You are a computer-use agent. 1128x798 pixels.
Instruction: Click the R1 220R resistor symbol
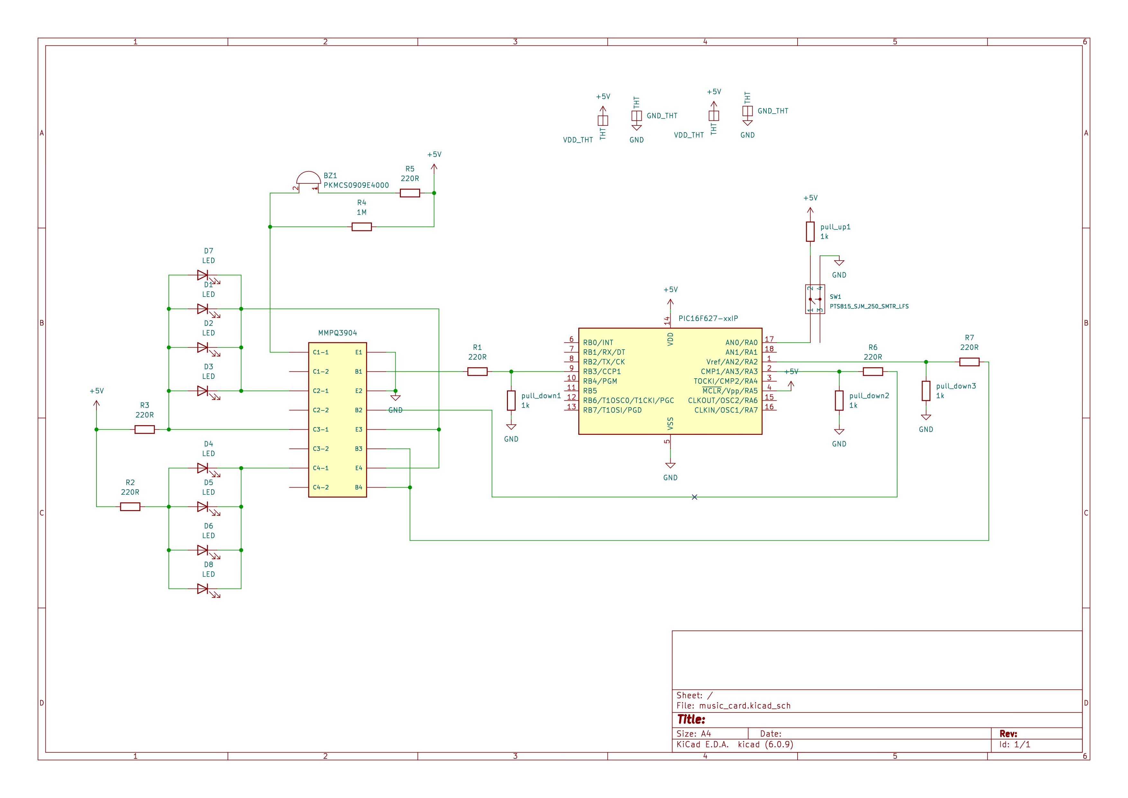coord(477,372)
